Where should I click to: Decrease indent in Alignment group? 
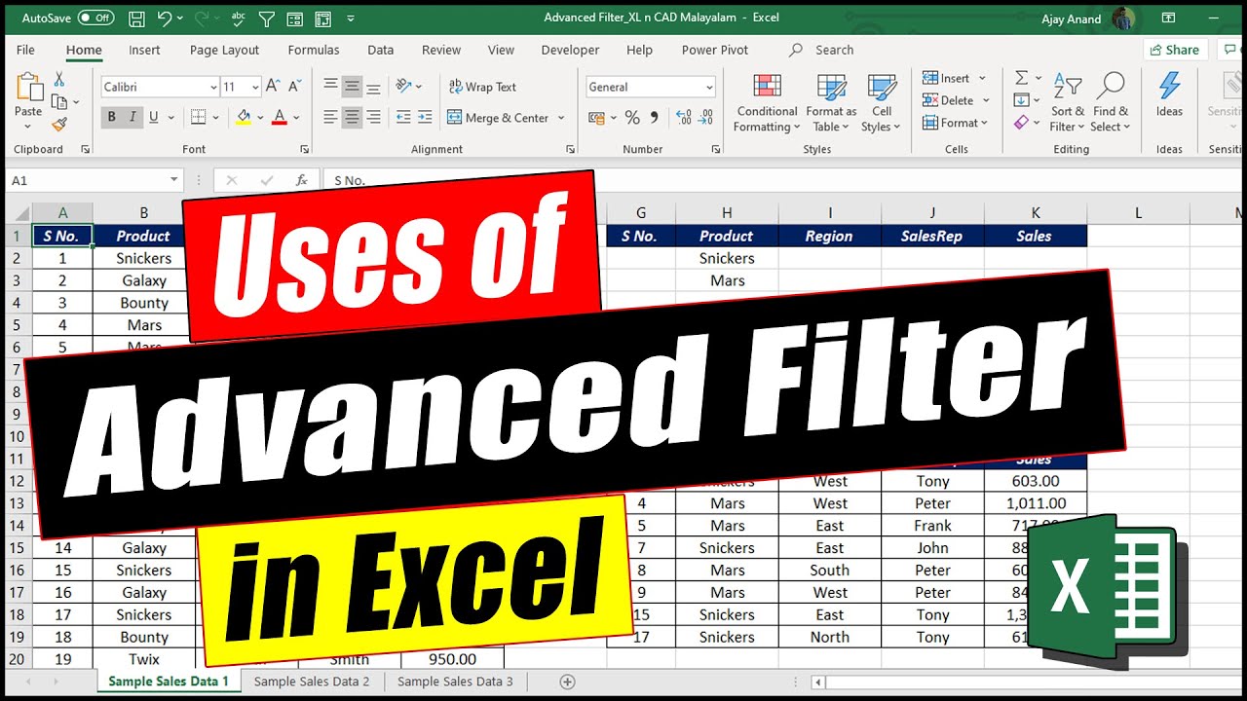[401, 118]
